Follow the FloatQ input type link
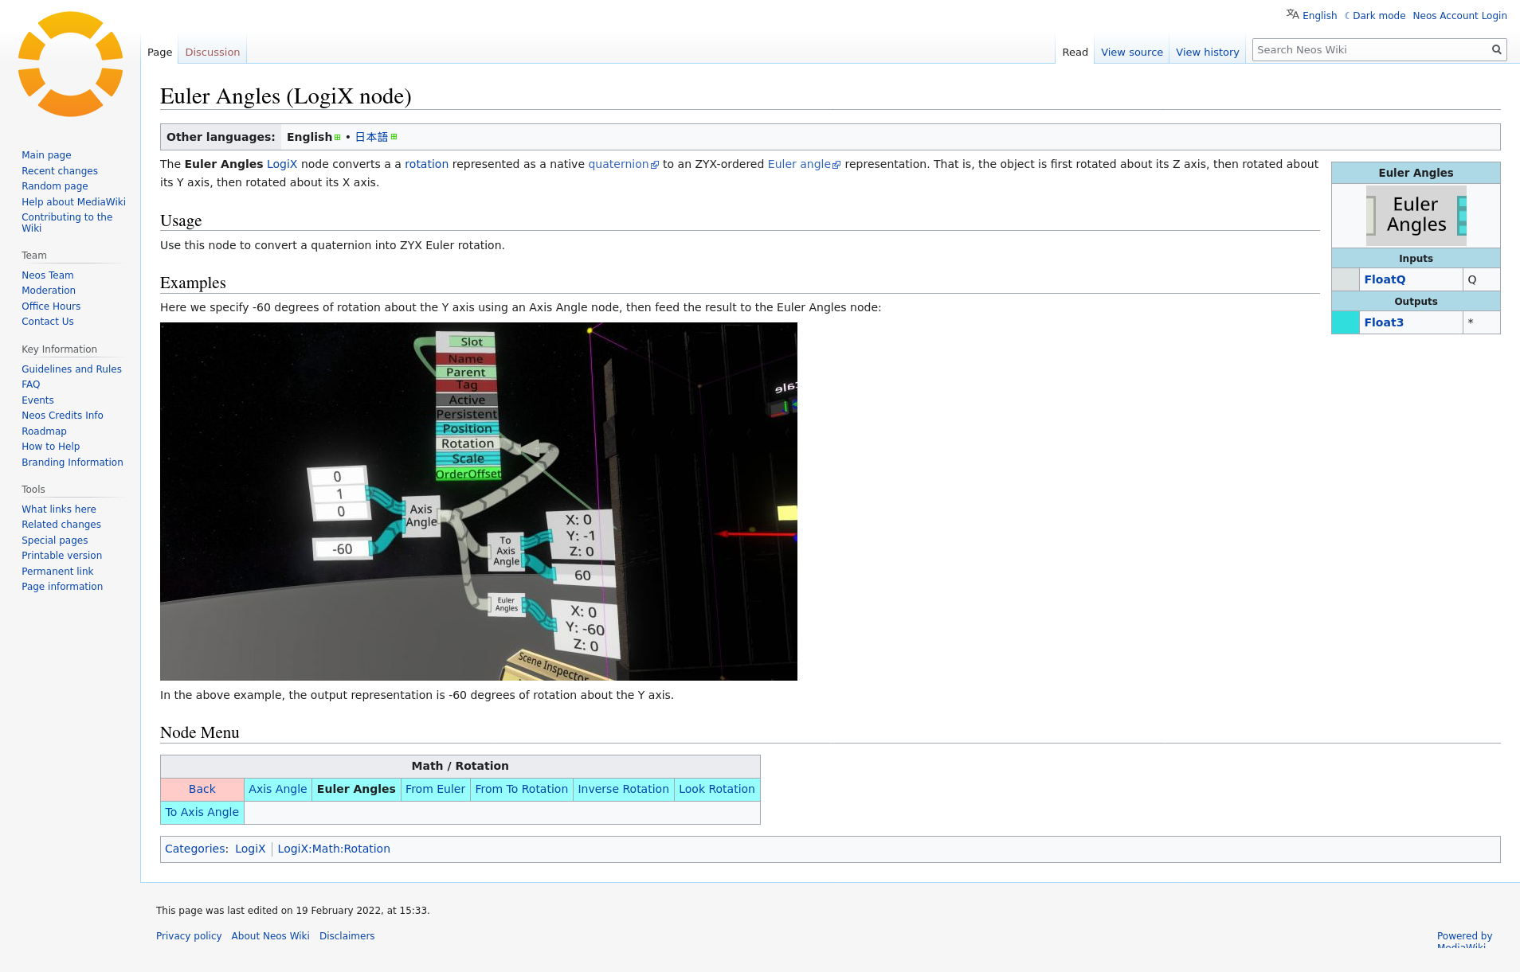The height and width of the screenshot is (972, 1520). click(x=1385, y=279)
